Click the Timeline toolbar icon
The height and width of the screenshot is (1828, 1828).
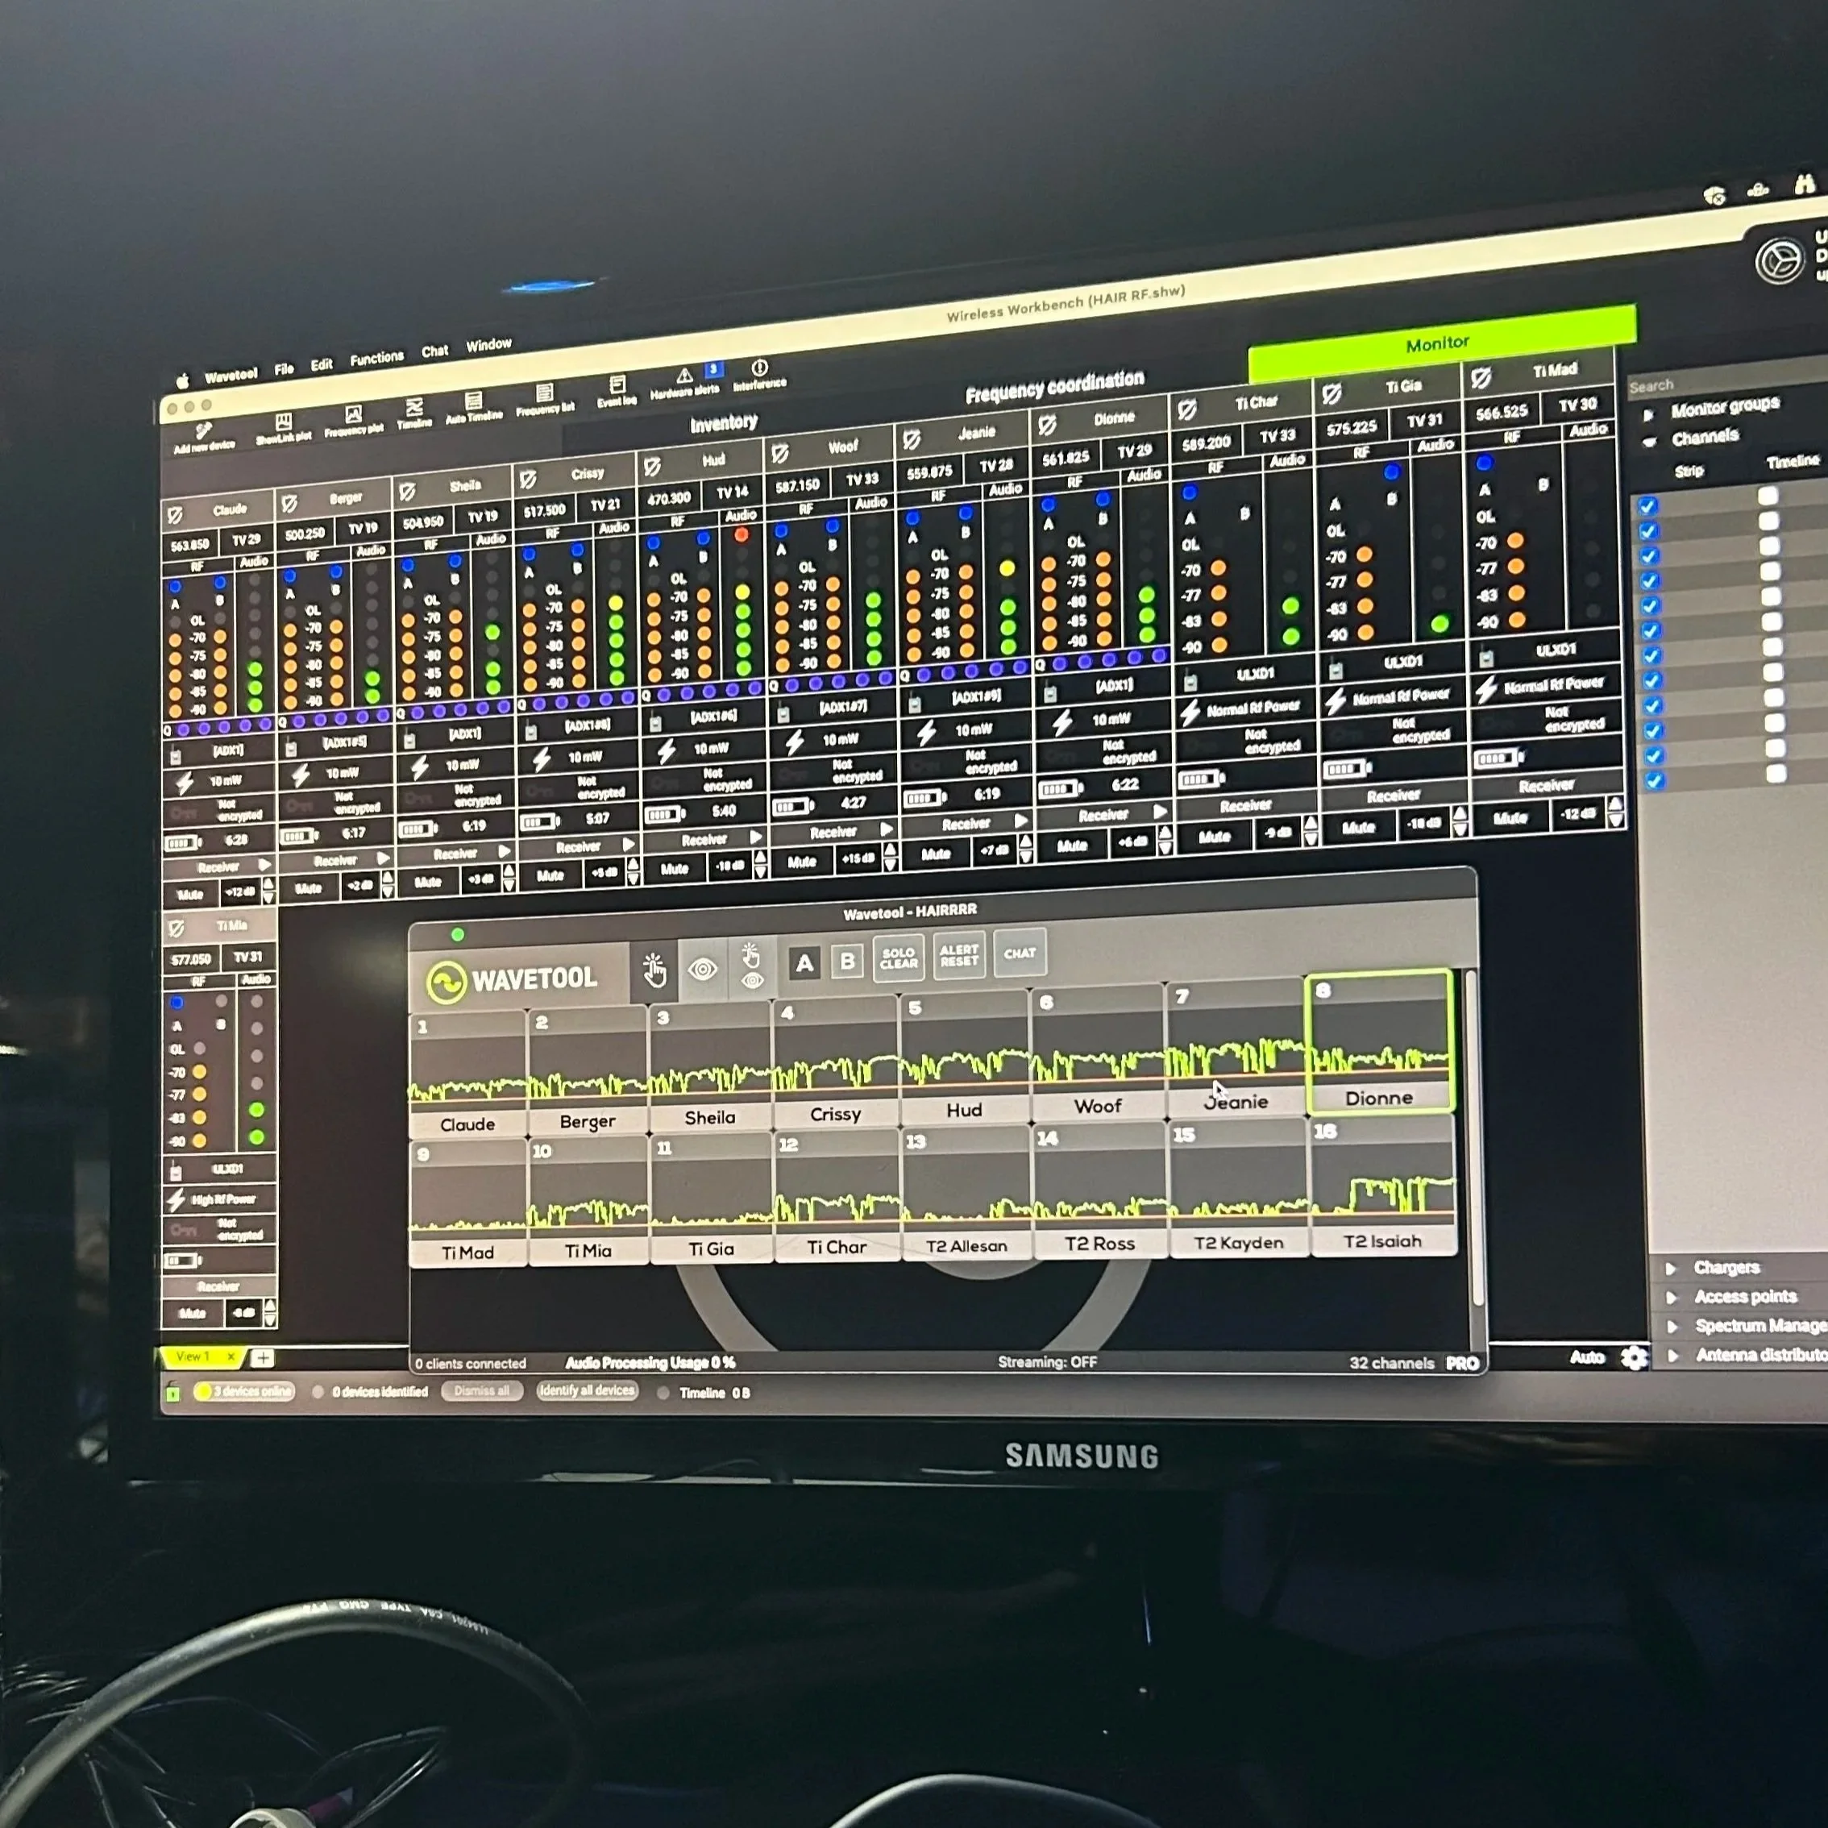pyautogui.click(x=414, y=413)
